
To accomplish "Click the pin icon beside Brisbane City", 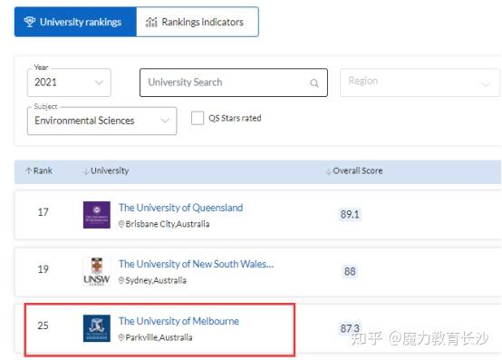I will click(x=121, y=224).
